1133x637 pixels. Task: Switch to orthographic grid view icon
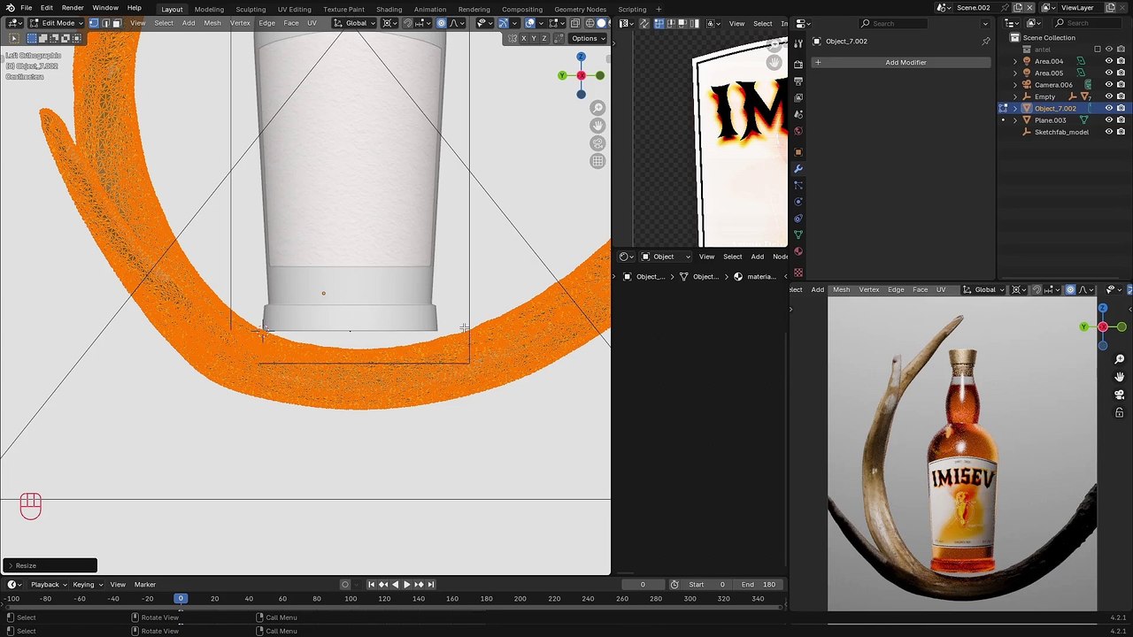coord(597,161)
